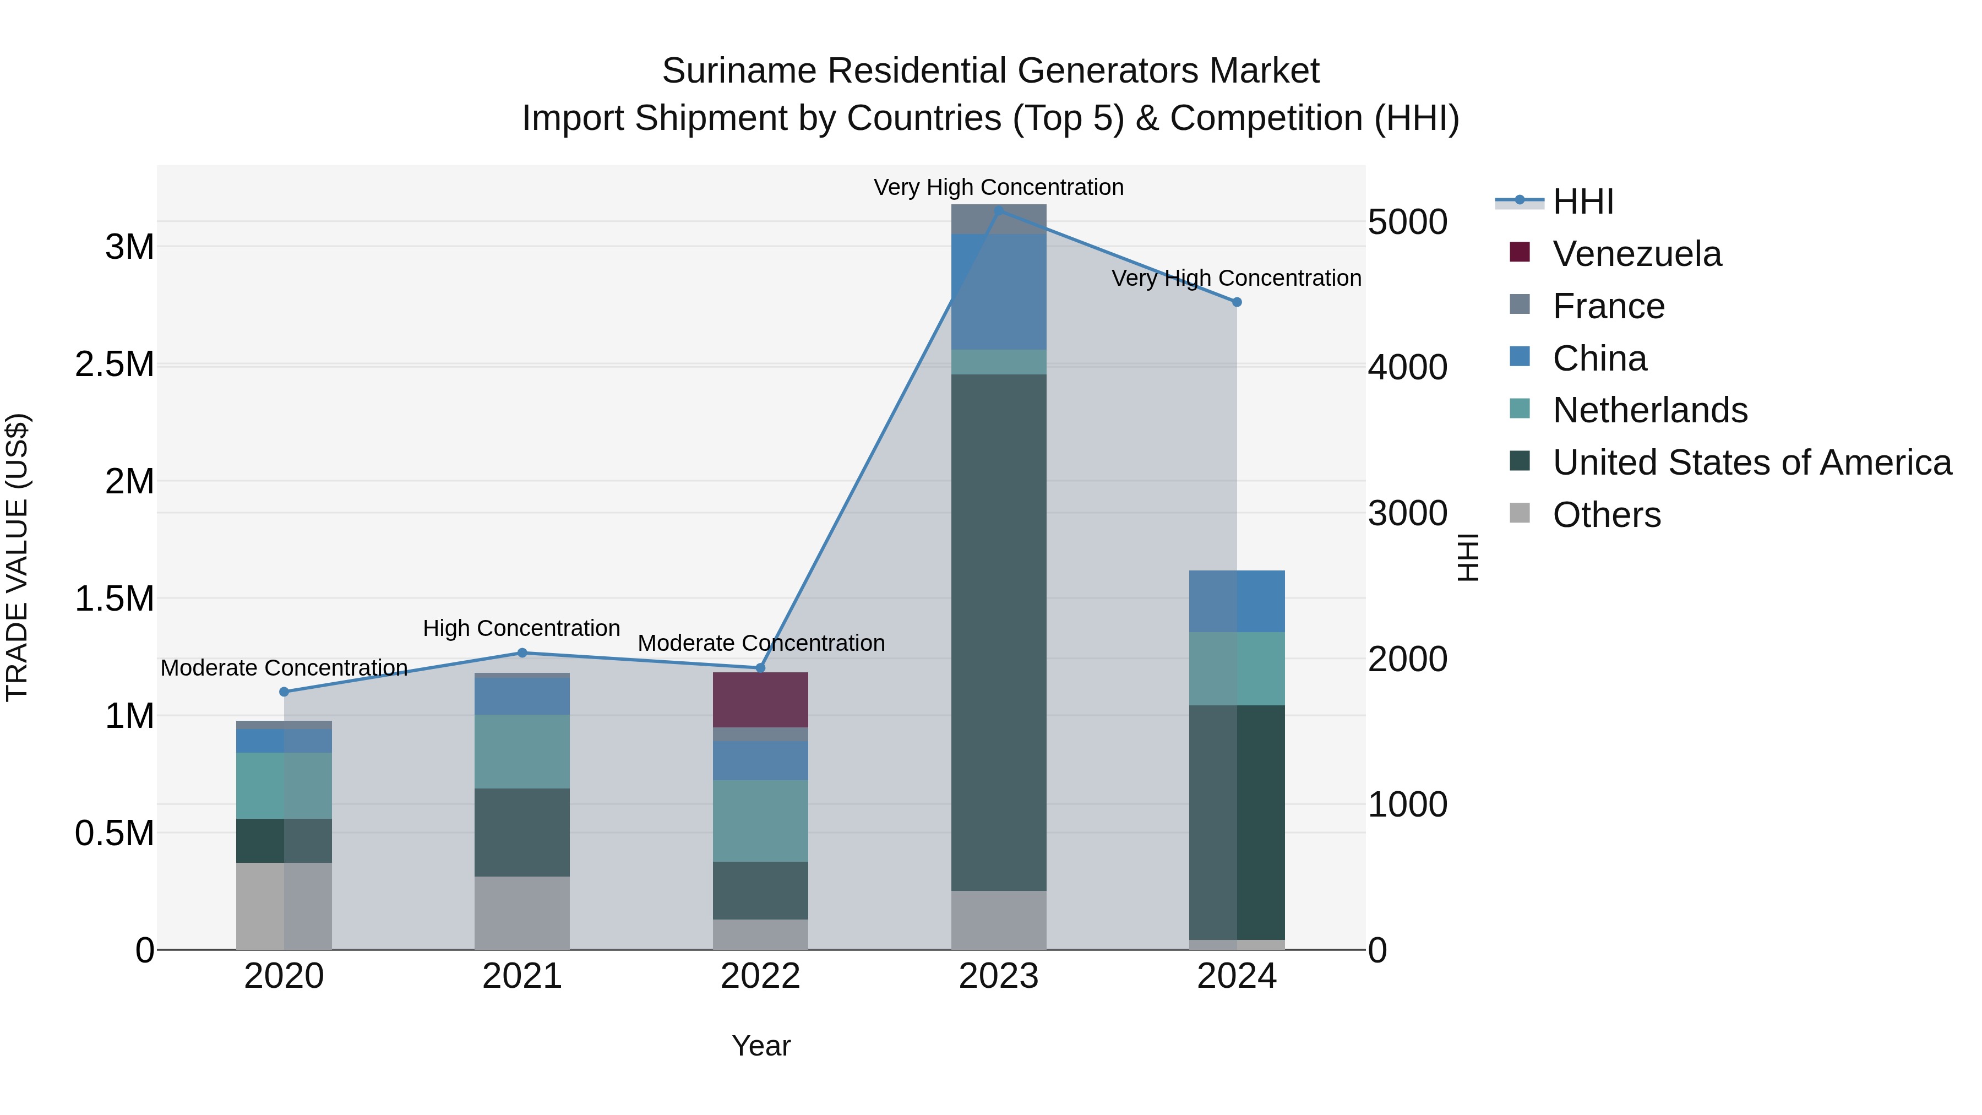
Task: Click the 2023 x-axis tick label
Action: click(999, 976)
